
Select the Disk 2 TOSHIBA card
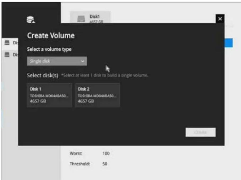coord(97,95)
